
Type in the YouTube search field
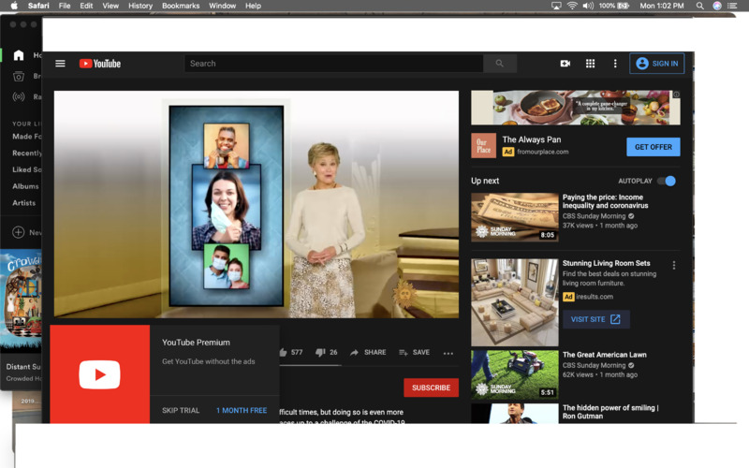coord(333,64)
